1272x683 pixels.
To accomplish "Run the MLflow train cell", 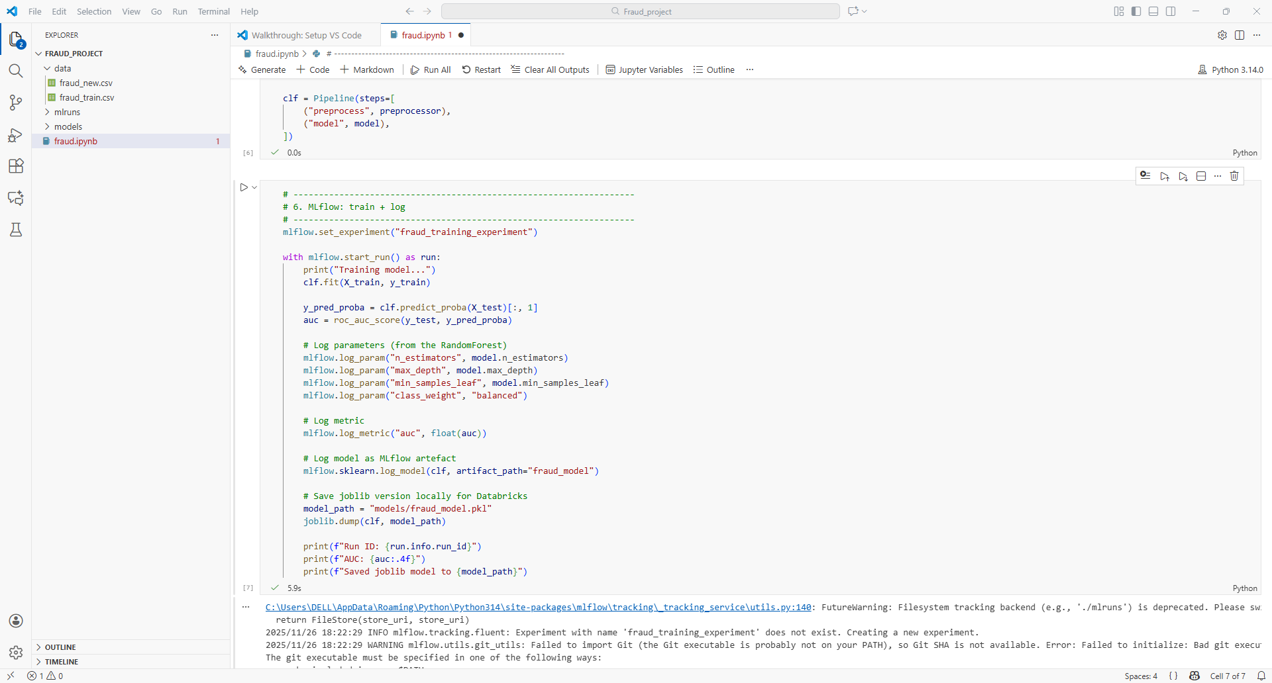I will pos(244,188).
